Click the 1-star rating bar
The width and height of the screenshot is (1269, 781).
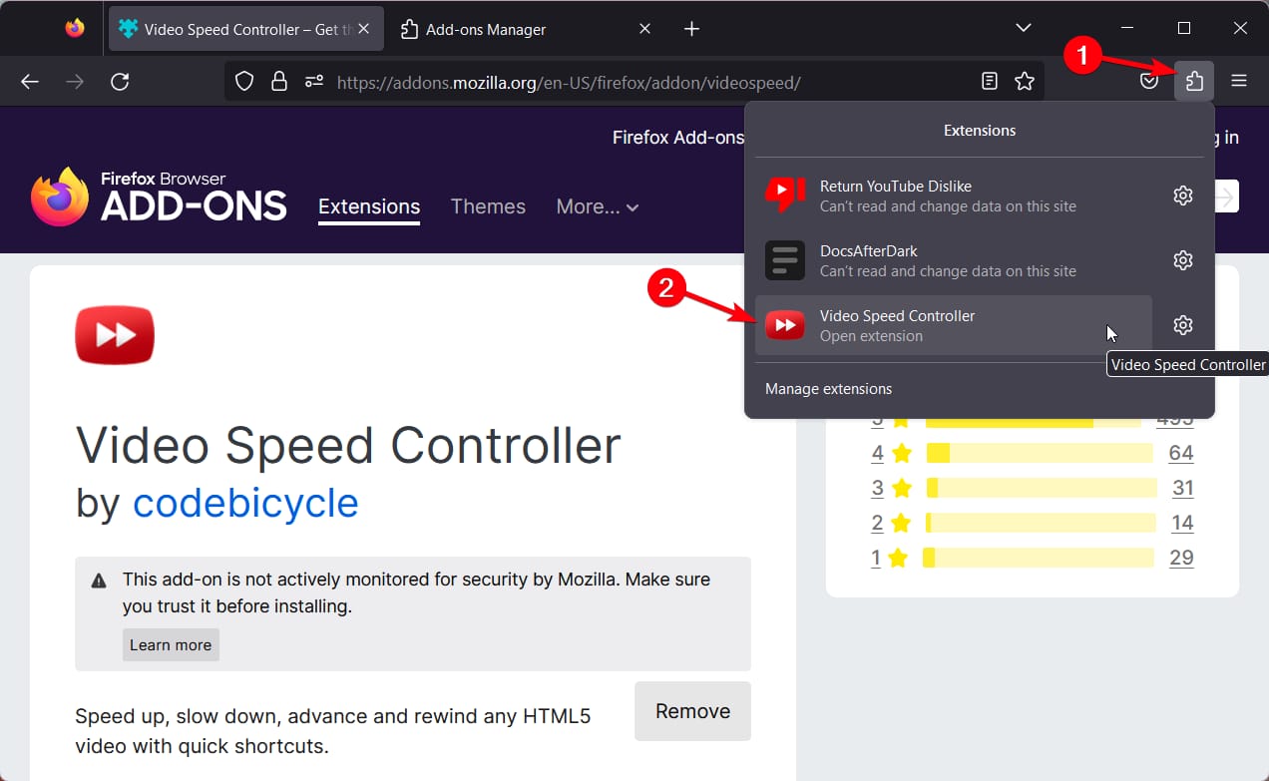tap(1039, 558)
